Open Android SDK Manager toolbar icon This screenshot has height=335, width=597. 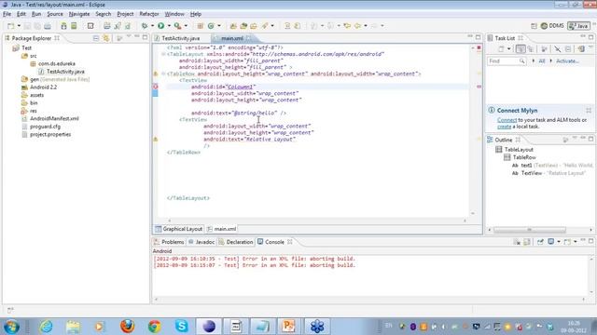[x=63, y=26]
